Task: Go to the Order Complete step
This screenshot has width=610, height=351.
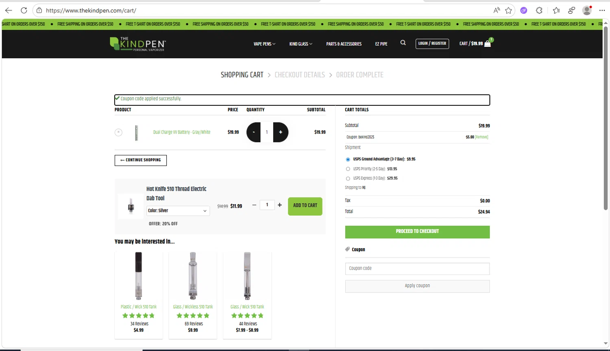Action: coord(360,75)
